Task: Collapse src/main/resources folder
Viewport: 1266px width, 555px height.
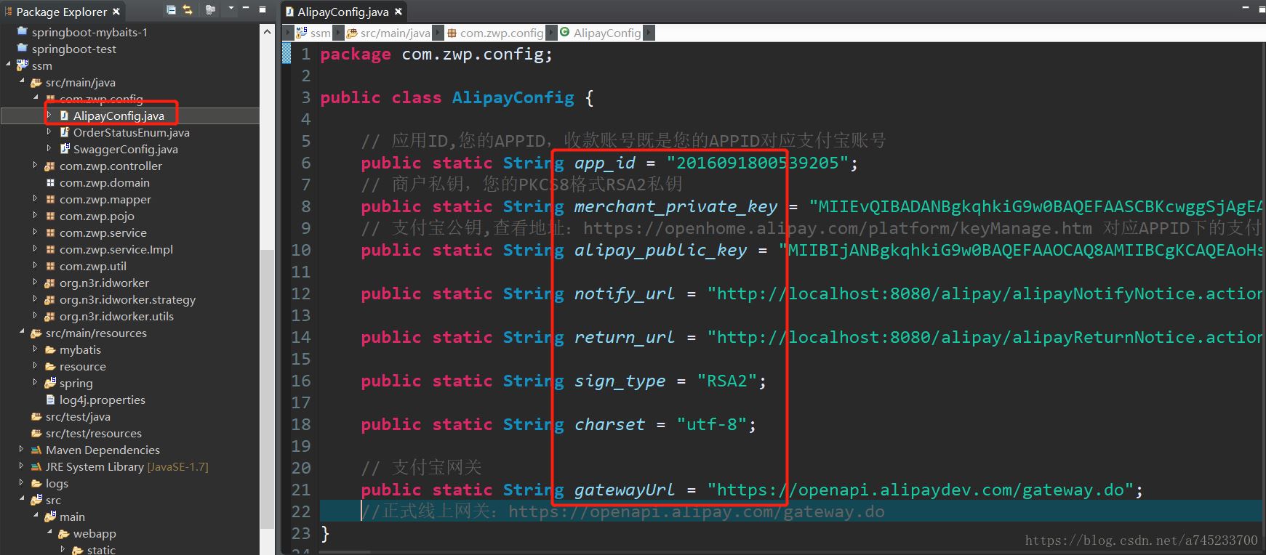Action: [x=23, y=332]
